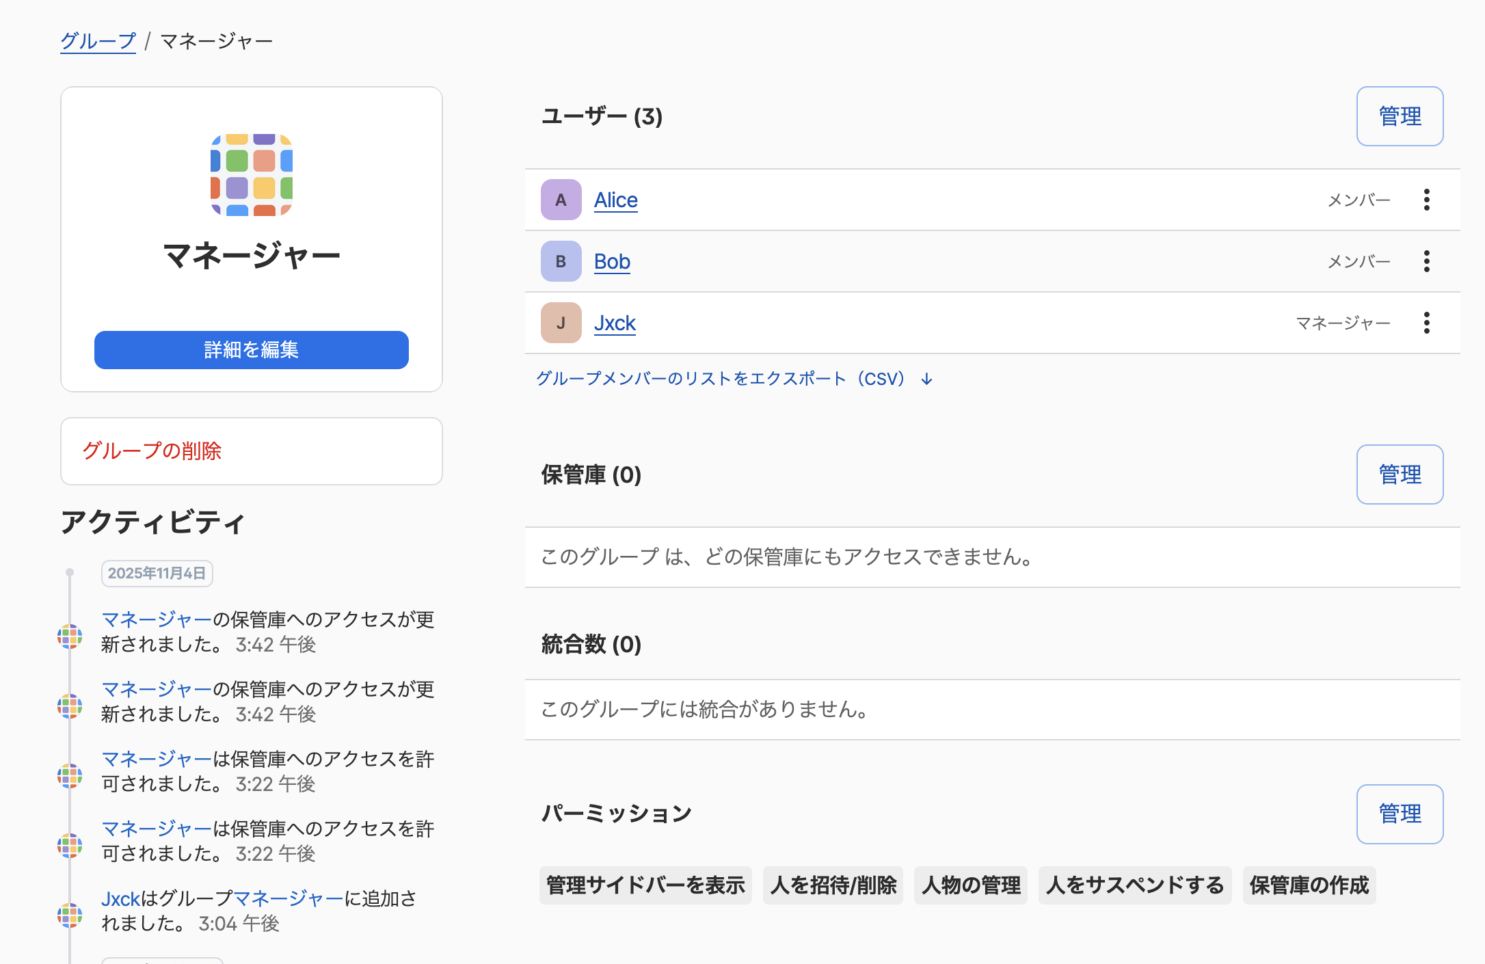Go to グループ breadcrumb link
The image size is (1485, 964).
pos(98,41)
